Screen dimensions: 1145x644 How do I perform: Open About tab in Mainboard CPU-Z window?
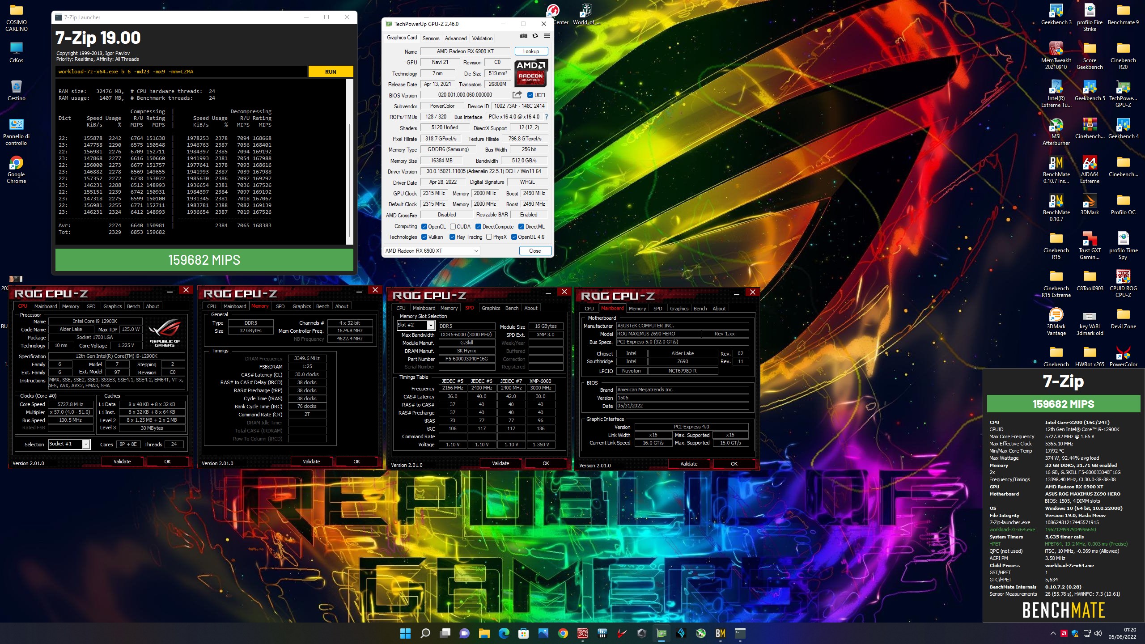tap(719, 309)
